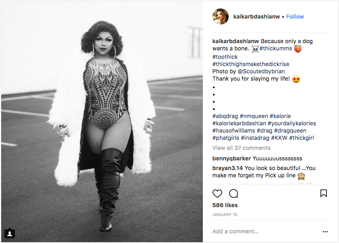The width and height of the screenshot is (339, 243).
Task: Open the #dragqueen hashtag
Action: tap(290, 131)
